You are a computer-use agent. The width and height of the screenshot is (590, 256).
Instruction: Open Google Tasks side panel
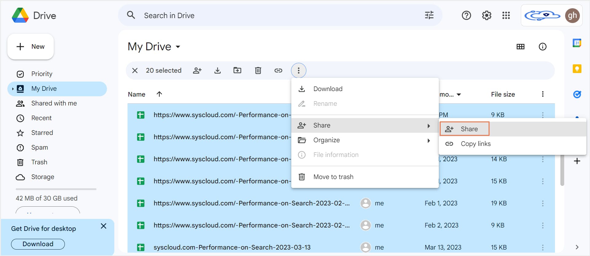577,94
